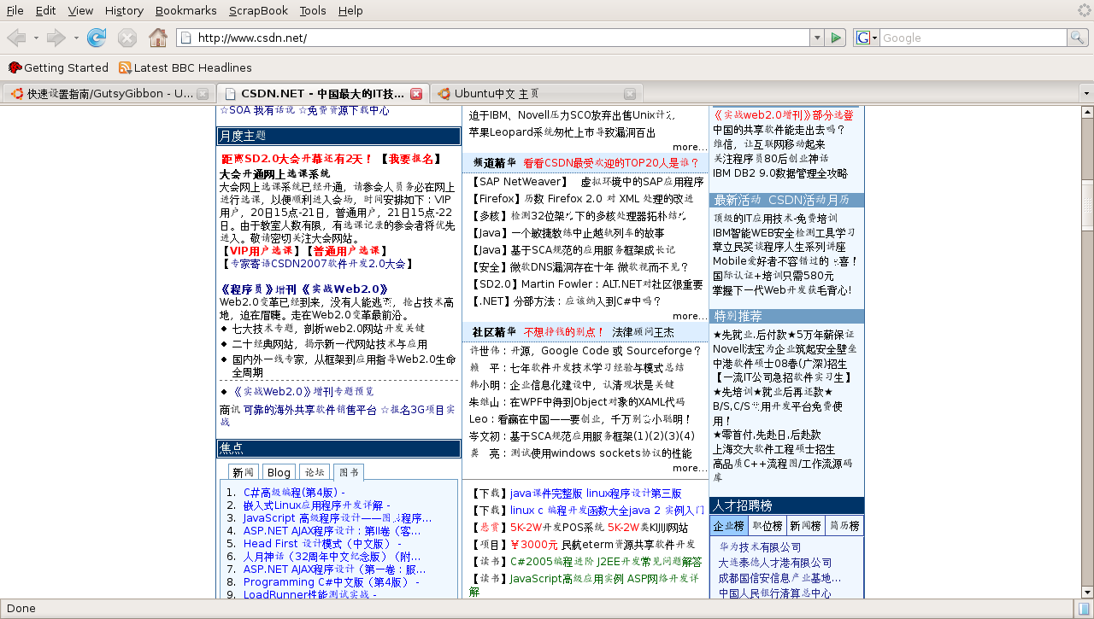Click the Stop loading button
This screenshot has width=1094, height=619.
(127, 38)
